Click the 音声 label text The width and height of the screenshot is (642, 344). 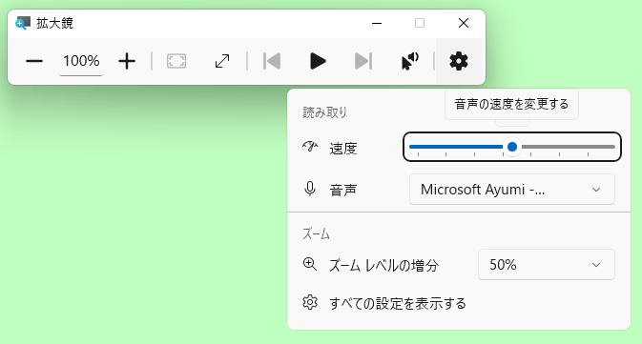(343, 191)
